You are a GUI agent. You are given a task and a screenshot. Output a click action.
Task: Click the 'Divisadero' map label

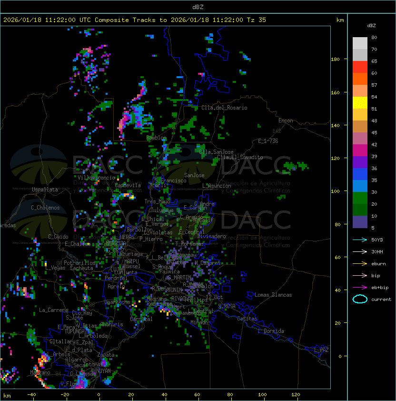(x=211, y=236)
